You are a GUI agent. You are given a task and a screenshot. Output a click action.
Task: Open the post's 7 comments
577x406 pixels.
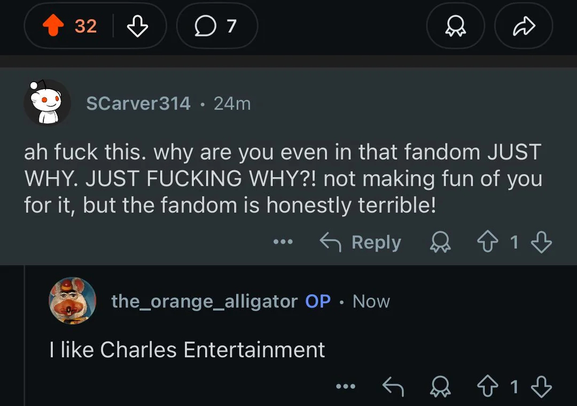(217, 26)
